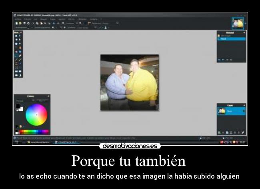The height and width of the screenshot is (189, 260).
Task: Select the Lasso Select tool
Action: coord(16,40)
